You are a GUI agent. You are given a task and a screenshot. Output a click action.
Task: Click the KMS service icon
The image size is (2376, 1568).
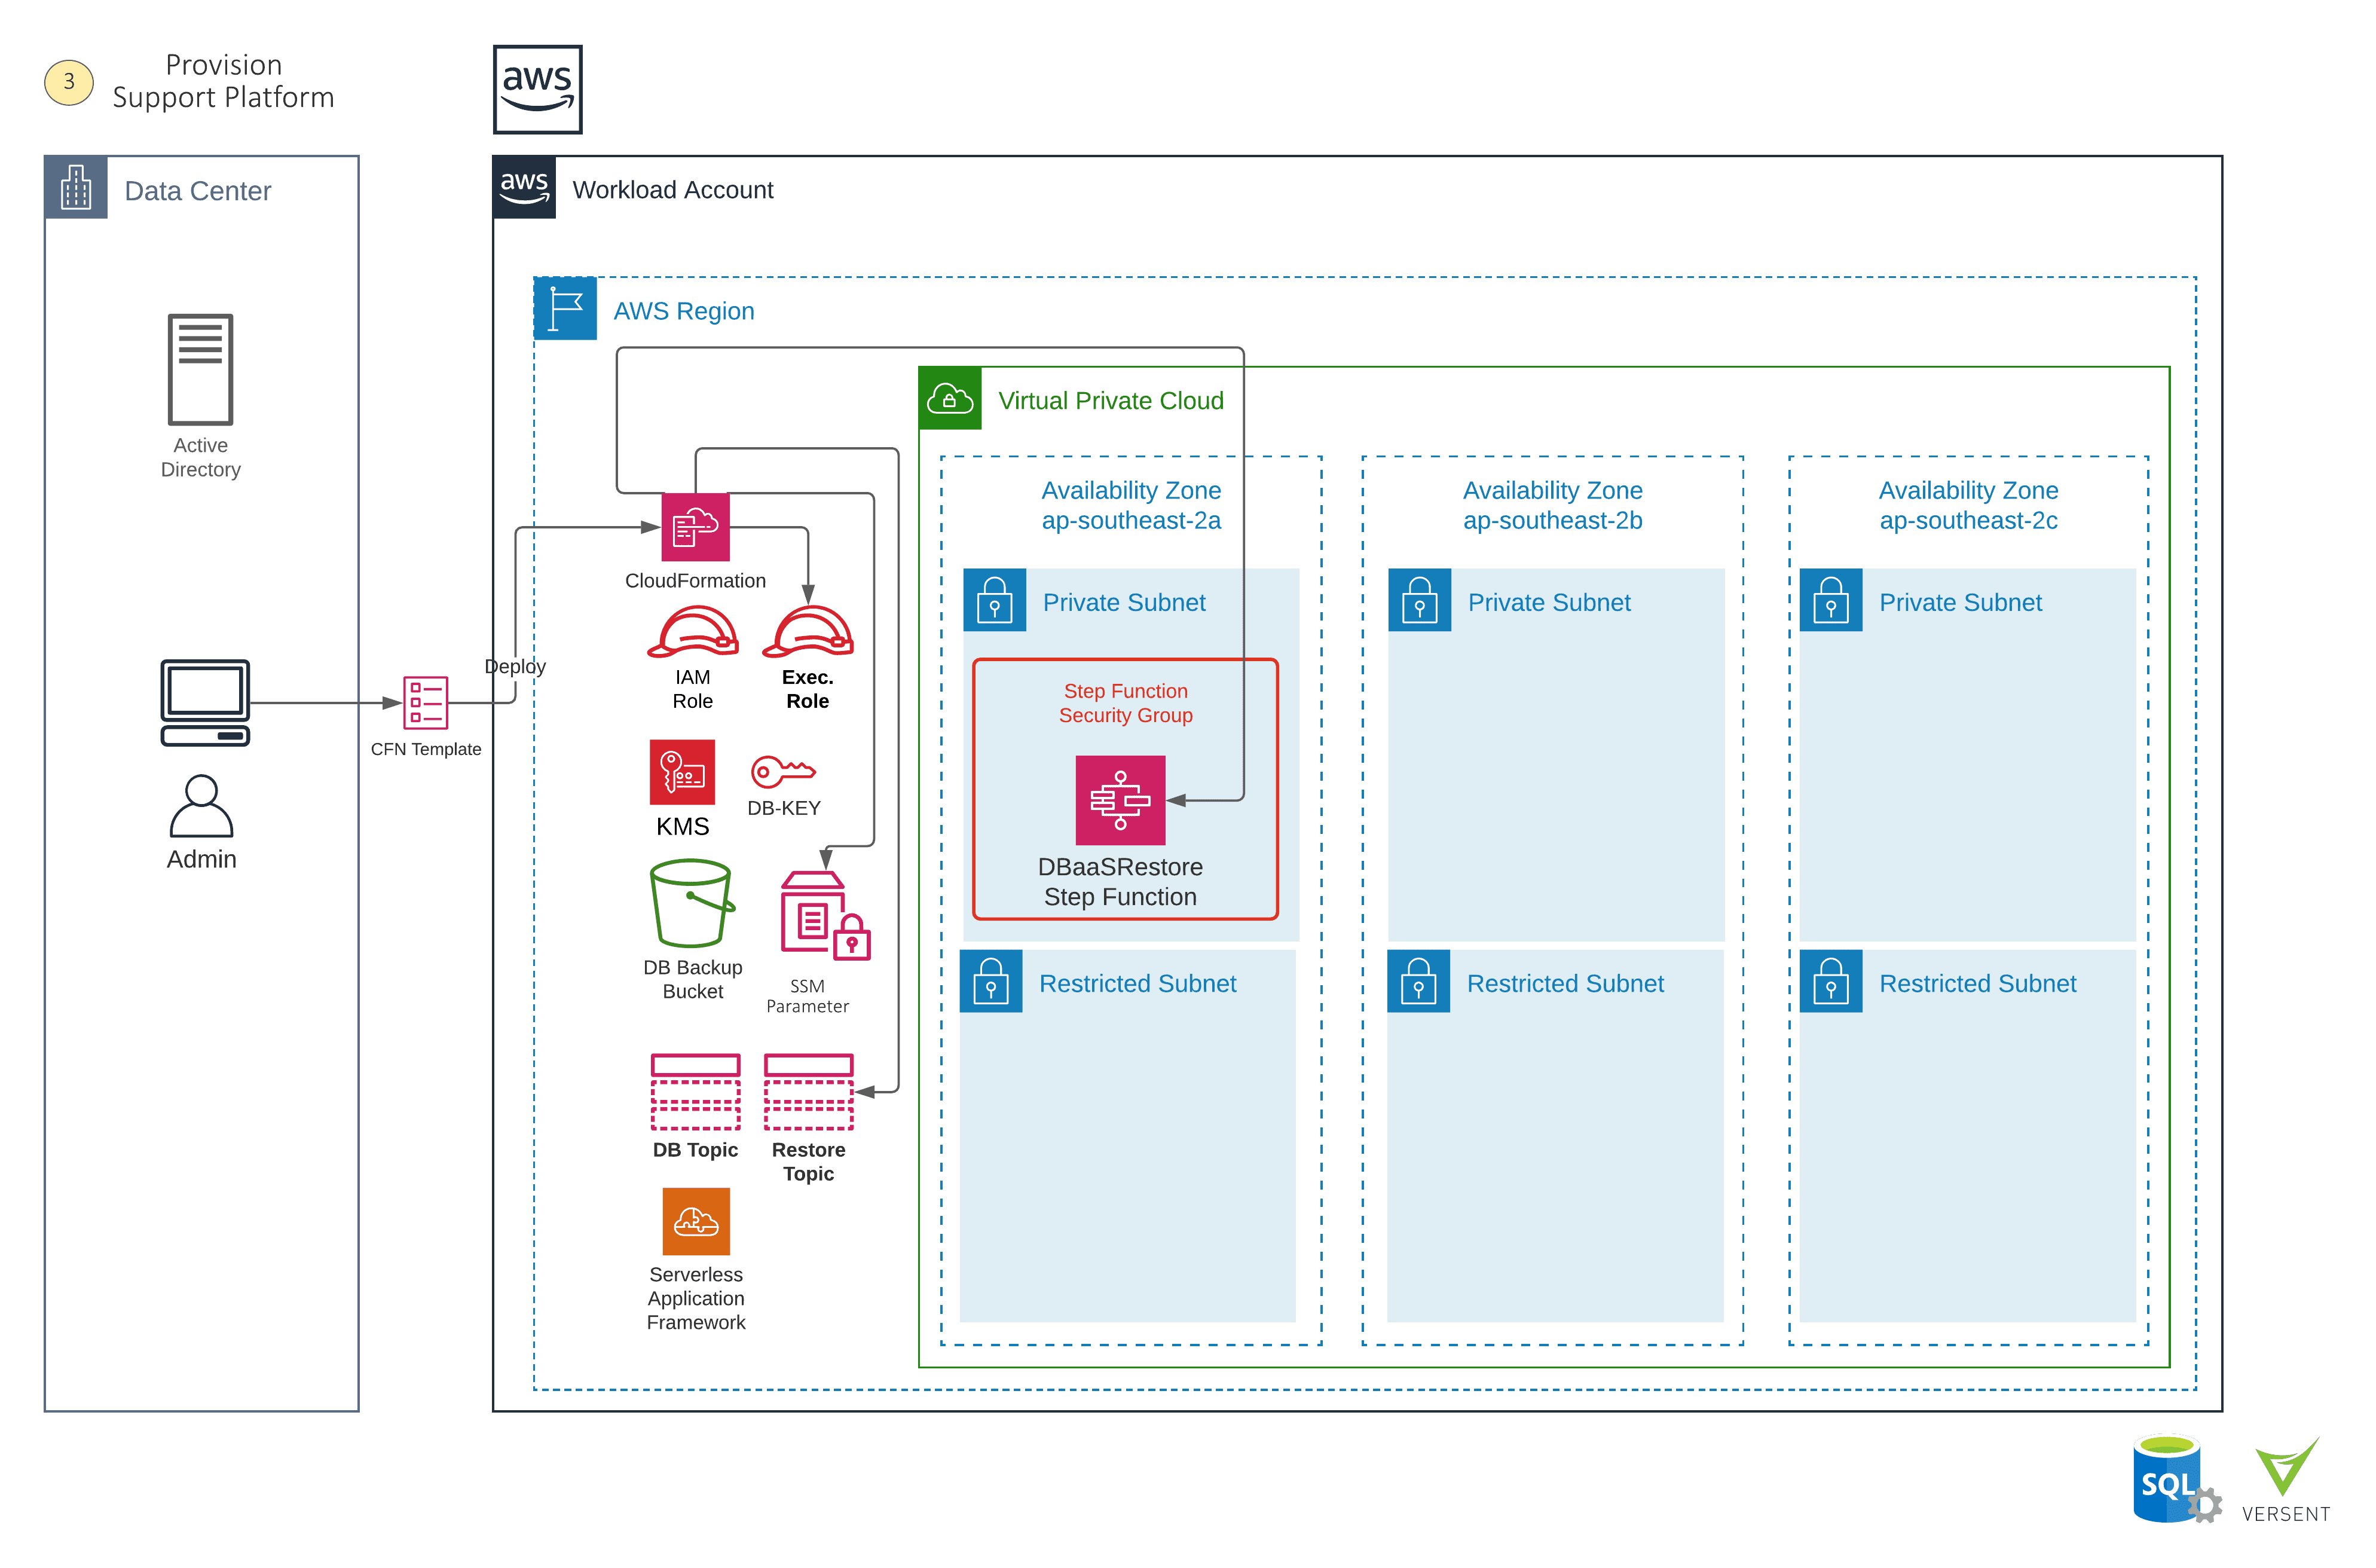pyautogui.click(x=682, y=772)
